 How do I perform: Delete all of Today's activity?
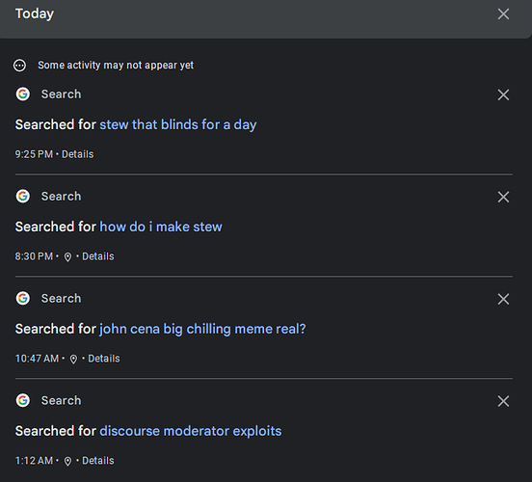click(503, 13)
